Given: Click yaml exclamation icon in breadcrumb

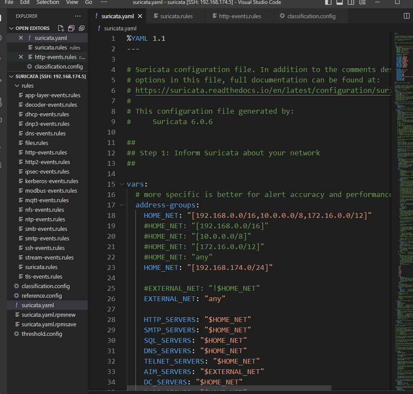Looking at the screenshot, I should [x=99, y=28].
